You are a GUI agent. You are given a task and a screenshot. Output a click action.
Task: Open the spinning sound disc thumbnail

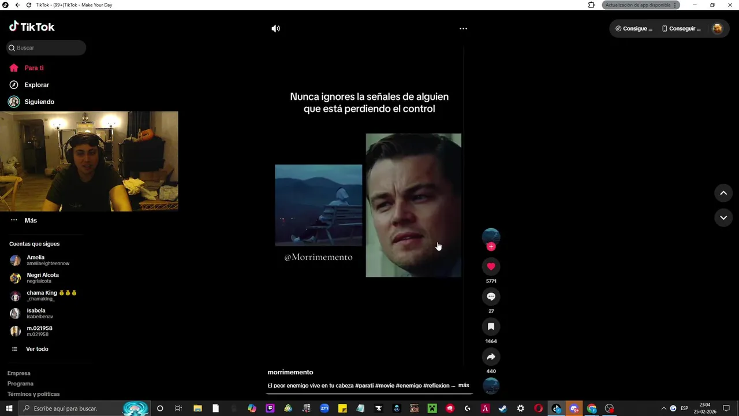pyautogui.click(x=491, y=385)
